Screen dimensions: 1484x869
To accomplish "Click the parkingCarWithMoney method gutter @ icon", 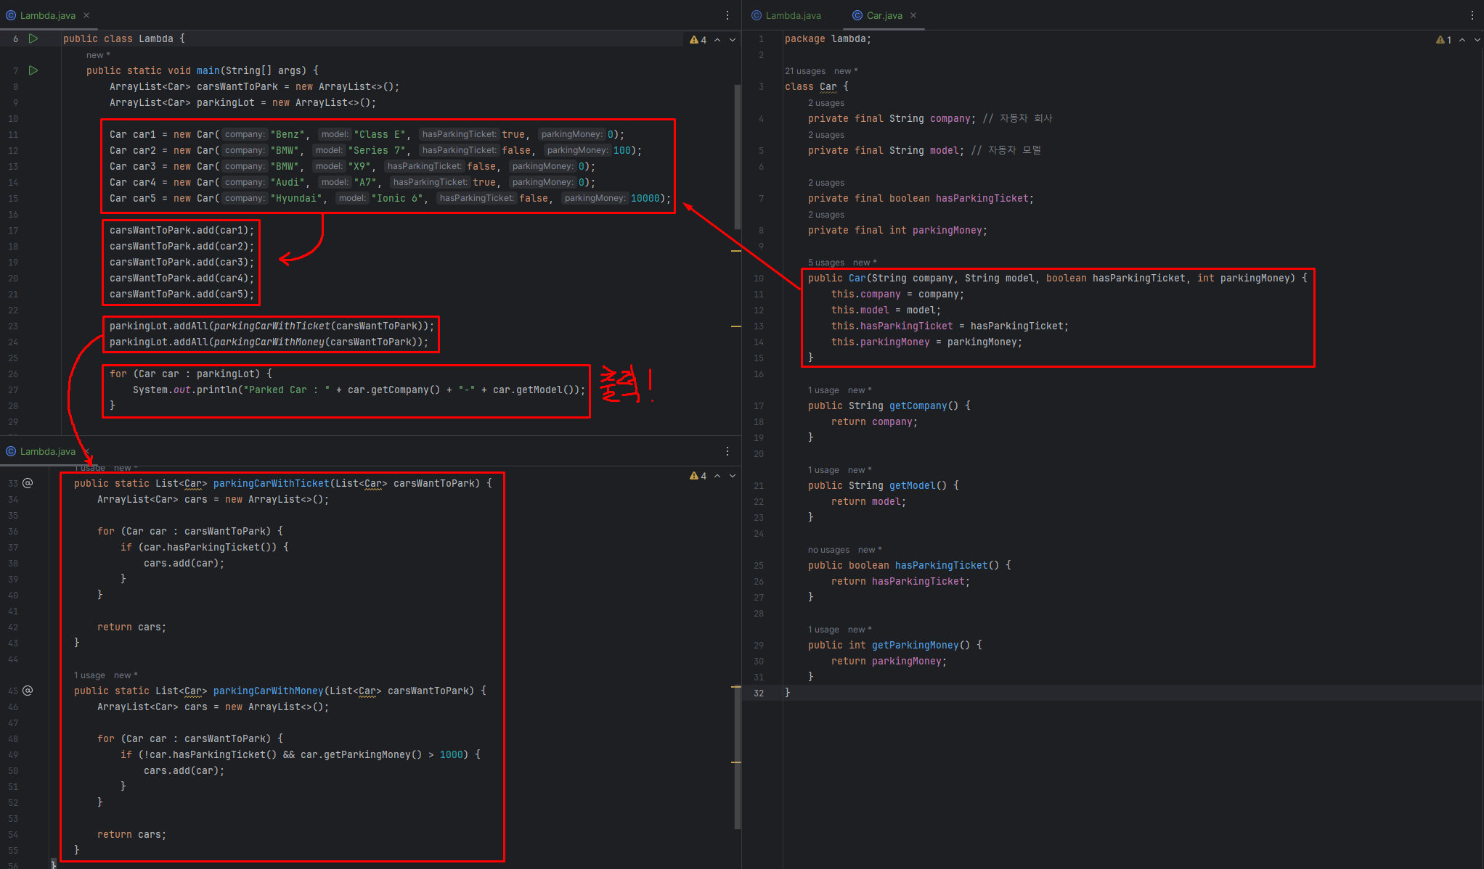I will point(28,691).
